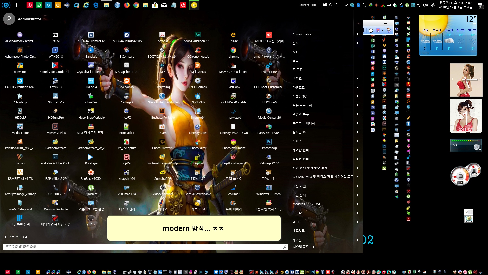Click the volume icon in system tray
Screen dimensions: 488x275
pyautogui.click(x=425, y=5)
